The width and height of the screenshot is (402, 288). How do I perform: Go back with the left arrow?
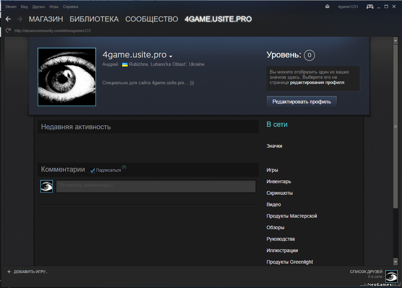pos(8,19)
